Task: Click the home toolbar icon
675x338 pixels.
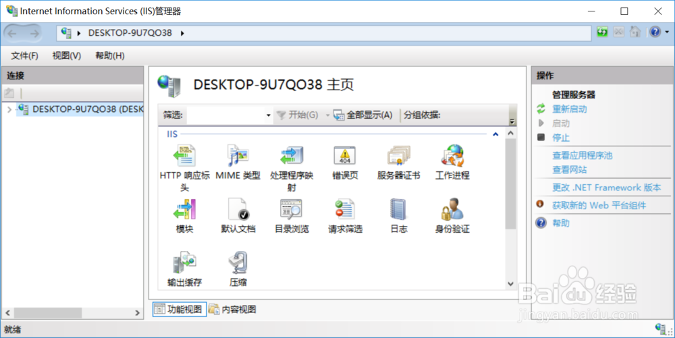Action: (635, 32)
